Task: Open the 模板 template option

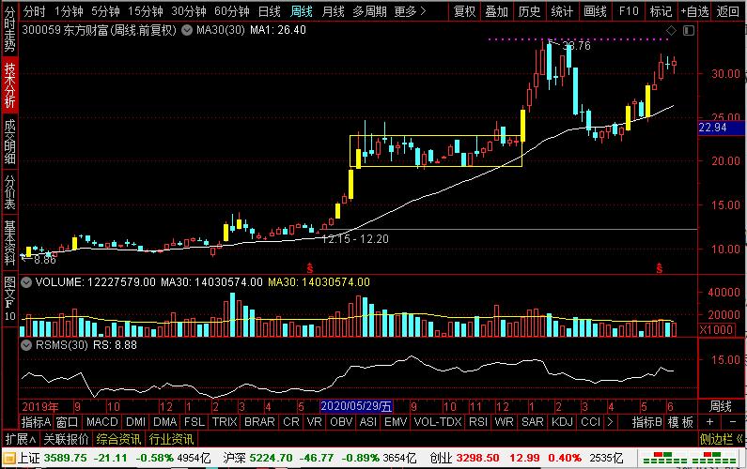Action: [x=680, y=422]
